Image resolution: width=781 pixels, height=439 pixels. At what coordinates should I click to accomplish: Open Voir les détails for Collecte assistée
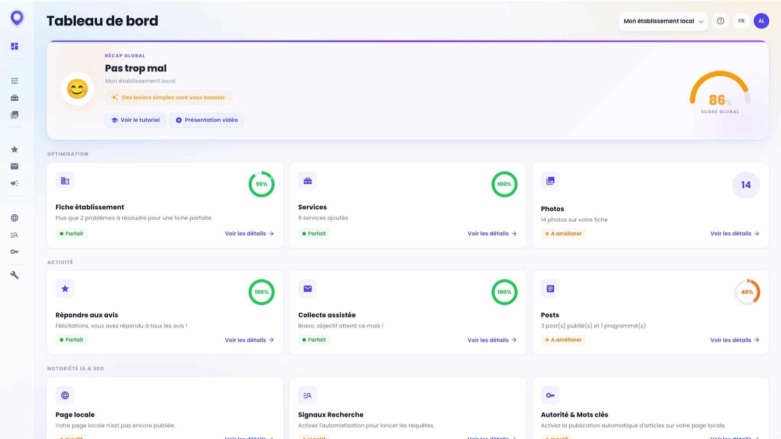coord(492,340)
